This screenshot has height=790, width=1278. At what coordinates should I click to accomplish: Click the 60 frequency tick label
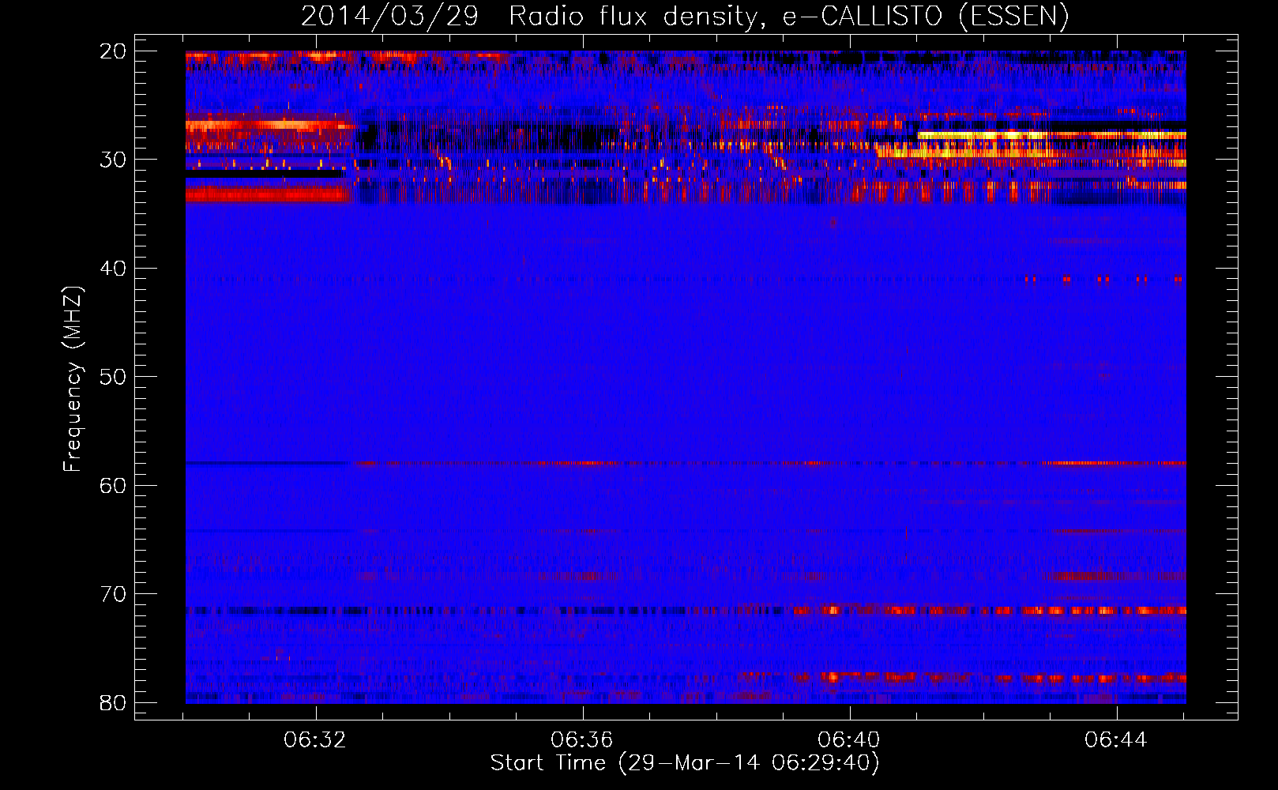coord(113,486)
